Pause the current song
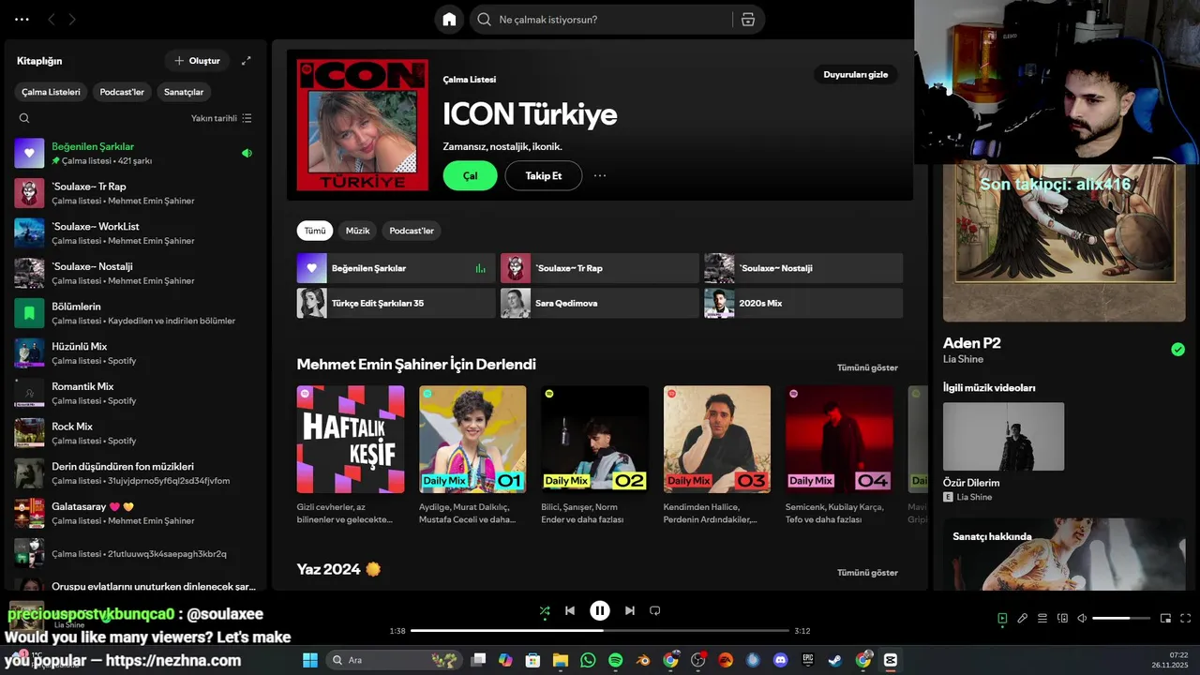Screen dimensions: 1200x675 (x=600, y=610)
